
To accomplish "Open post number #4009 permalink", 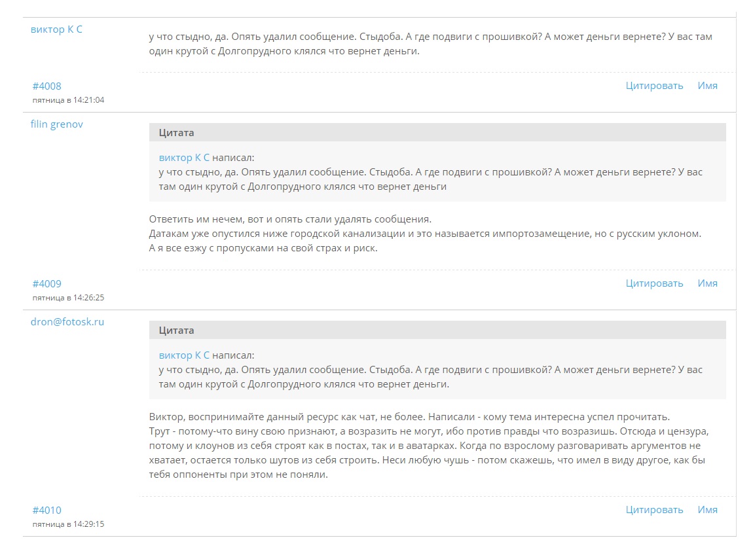I will point(46,284).
